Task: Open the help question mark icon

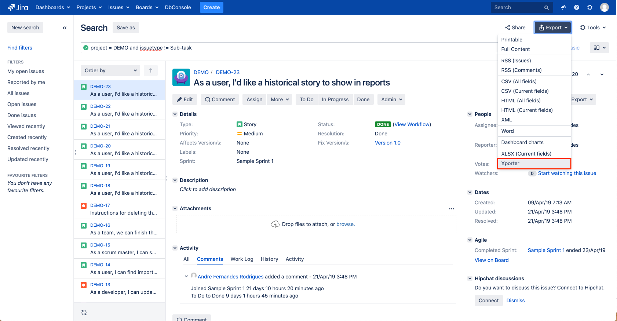Action: click(x=577, y=7)
